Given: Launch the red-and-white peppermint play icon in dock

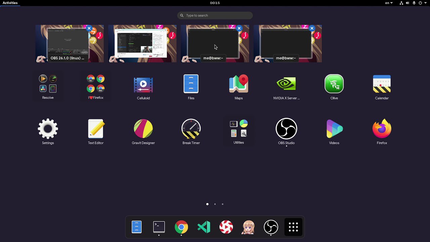Looking at the screenshot, I should [x=226, y=227].
